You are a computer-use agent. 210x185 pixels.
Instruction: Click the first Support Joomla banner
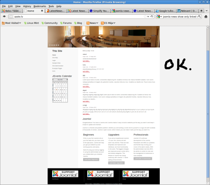click(65, 174)
